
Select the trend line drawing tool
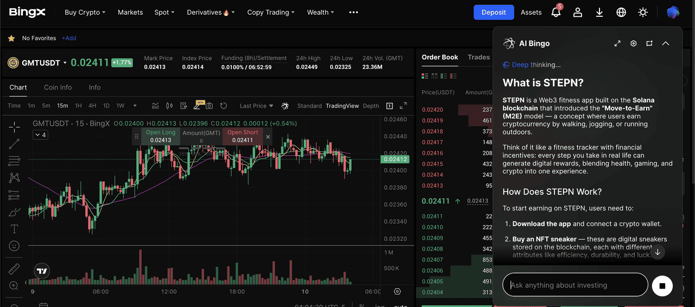[14, 144]
